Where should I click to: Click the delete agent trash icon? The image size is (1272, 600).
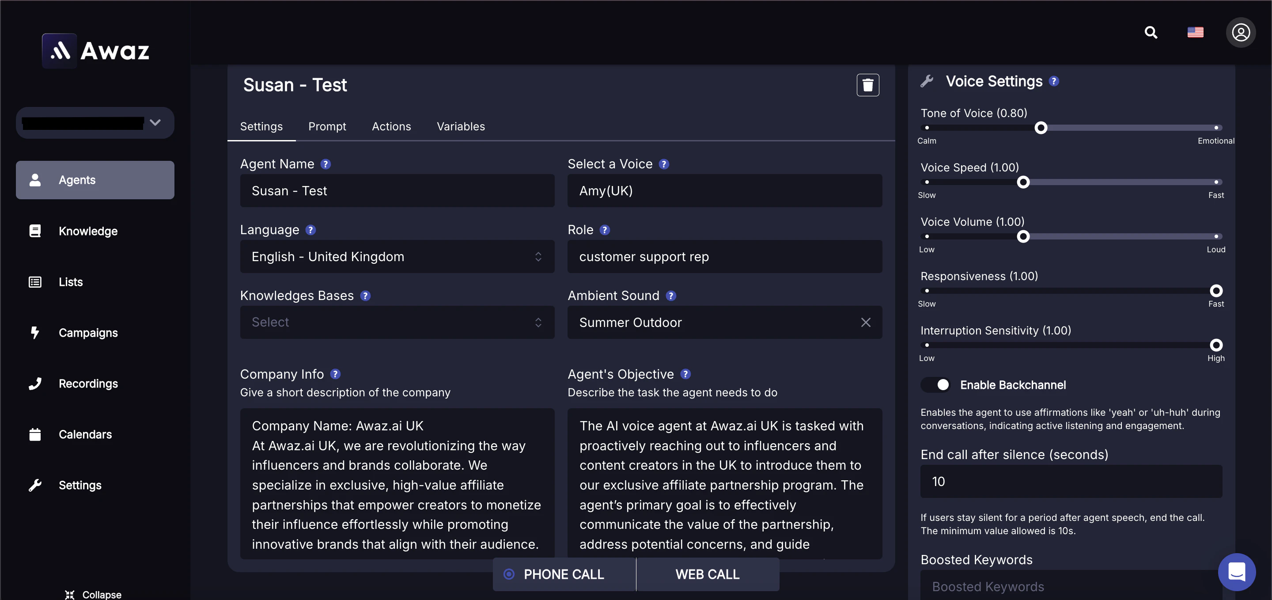click(867, 85)
